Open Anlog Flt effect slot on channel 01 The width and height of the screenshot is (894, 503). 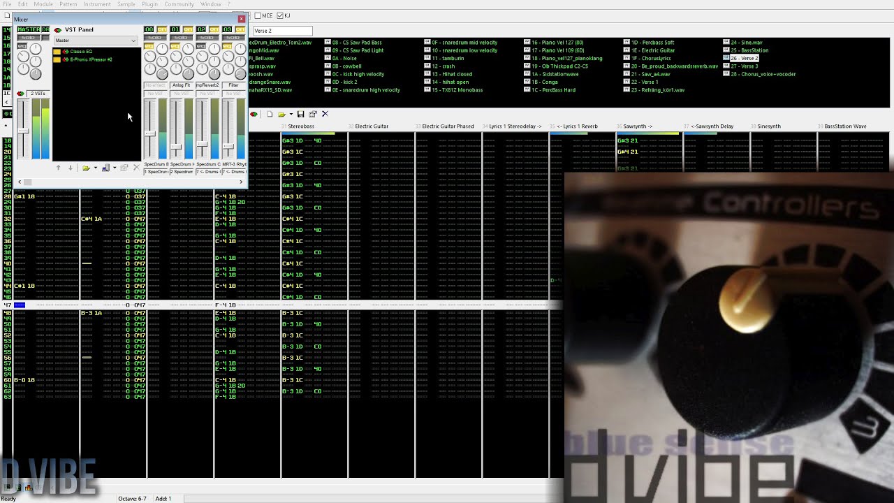pos(182,85)
